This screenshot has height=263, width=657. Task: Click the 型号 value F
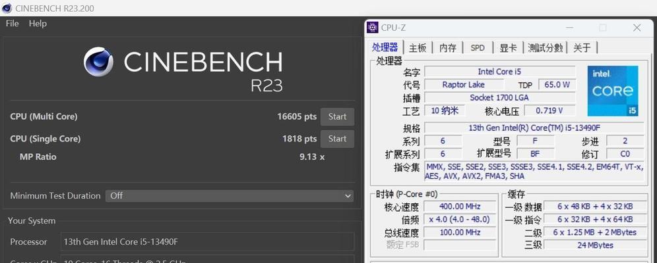tap(535, 141)
